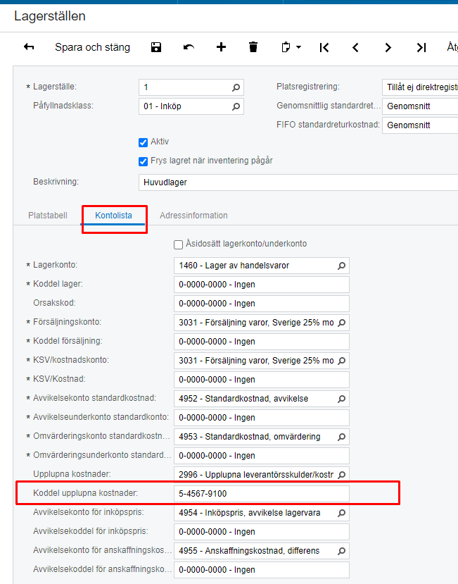This screenshot has width=458, height=584.
Task: Disable the Aktiv checkbox
Action: click(143, 141)
